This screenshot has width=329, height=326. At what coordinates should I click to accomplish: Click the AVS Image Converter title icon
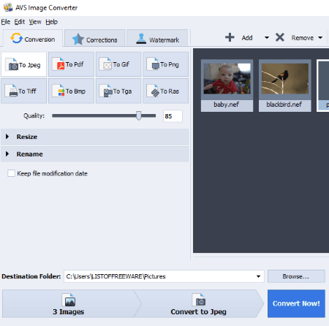8,7
